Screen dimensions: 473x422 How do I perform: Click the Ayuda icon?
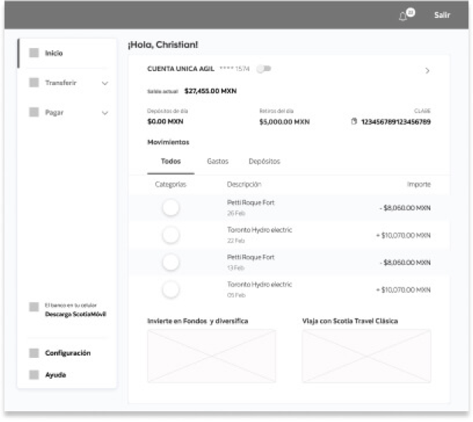tap(34, 375)
